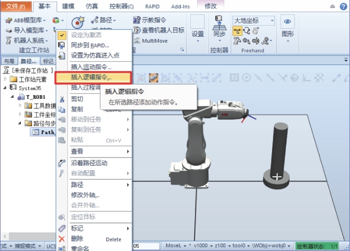Select the 未保存工作站 station root item

click(28, 70)
